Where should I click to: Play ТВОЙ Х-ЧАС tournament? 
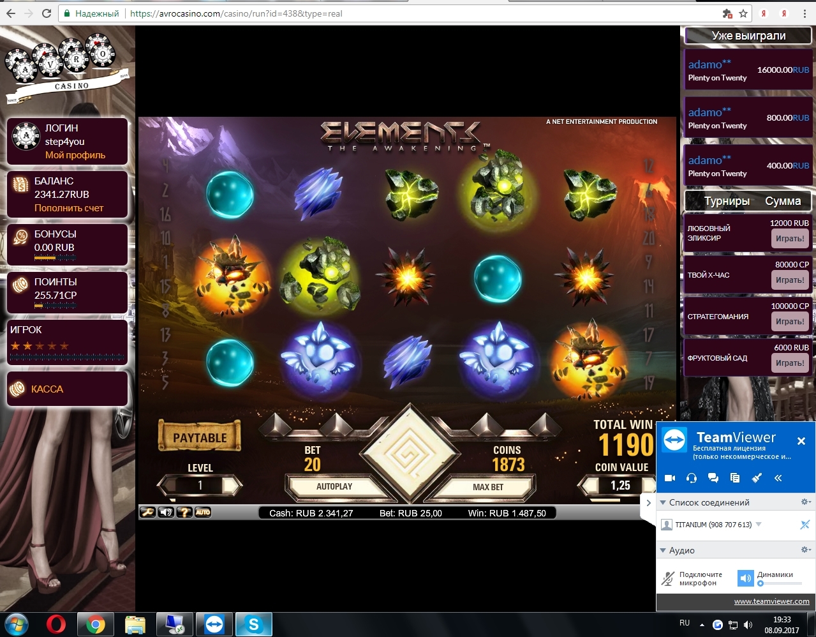tap(790, 280)
